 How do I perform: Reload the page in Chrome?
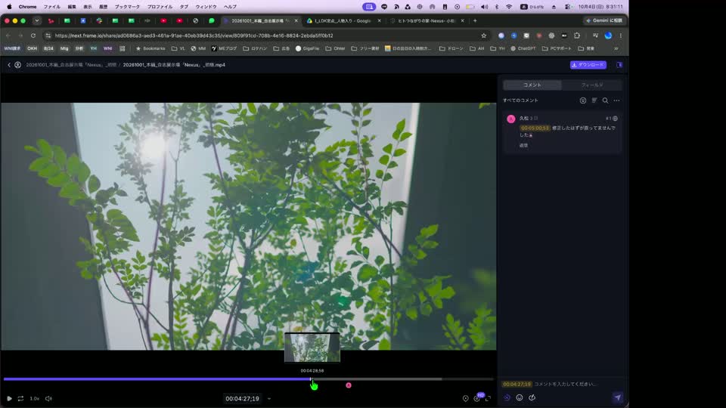tap(33, 36)
